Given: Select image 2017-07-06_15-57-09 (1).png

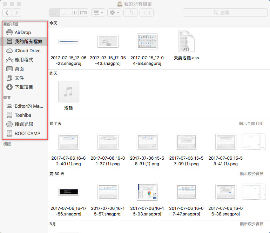Looking at the screenshot, I should [x=186, y=149].
